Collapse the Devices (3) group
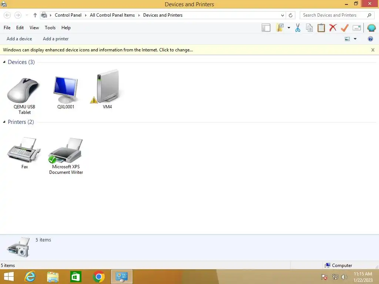 pos(4,62)
